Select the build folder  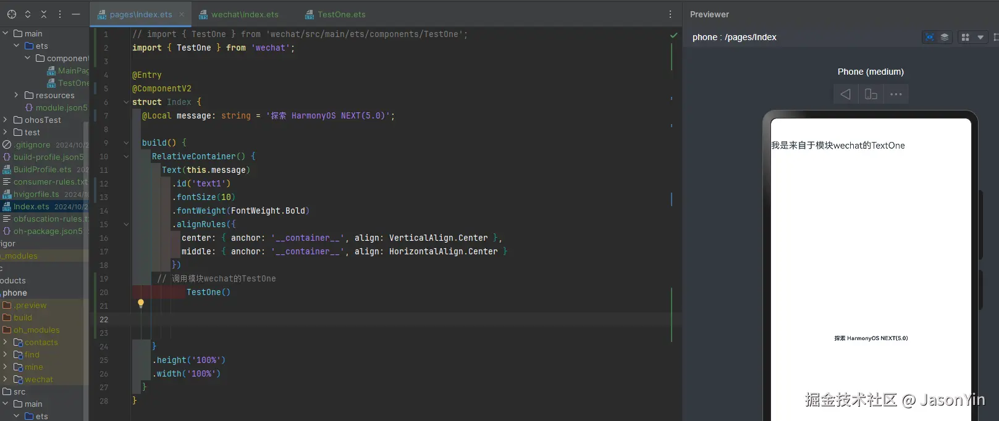[23, 317]
